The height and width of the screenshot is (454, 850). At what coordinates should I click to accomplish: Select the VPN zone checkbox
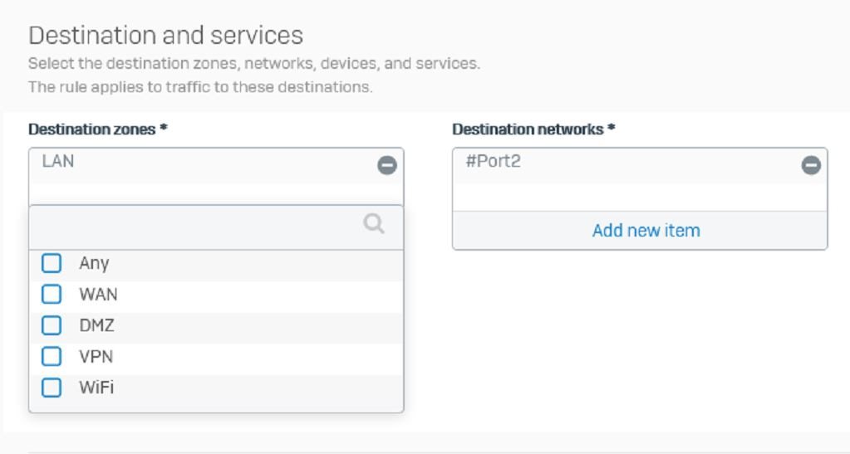pyautogui.click(x=52, y=357)
